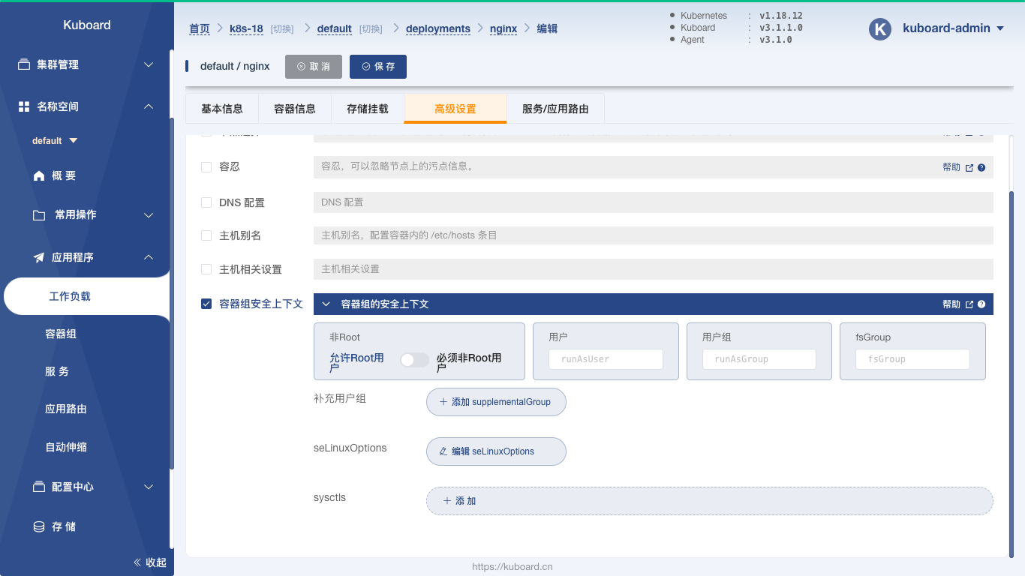Click 编辑 seLinuxOptions button

496,451
